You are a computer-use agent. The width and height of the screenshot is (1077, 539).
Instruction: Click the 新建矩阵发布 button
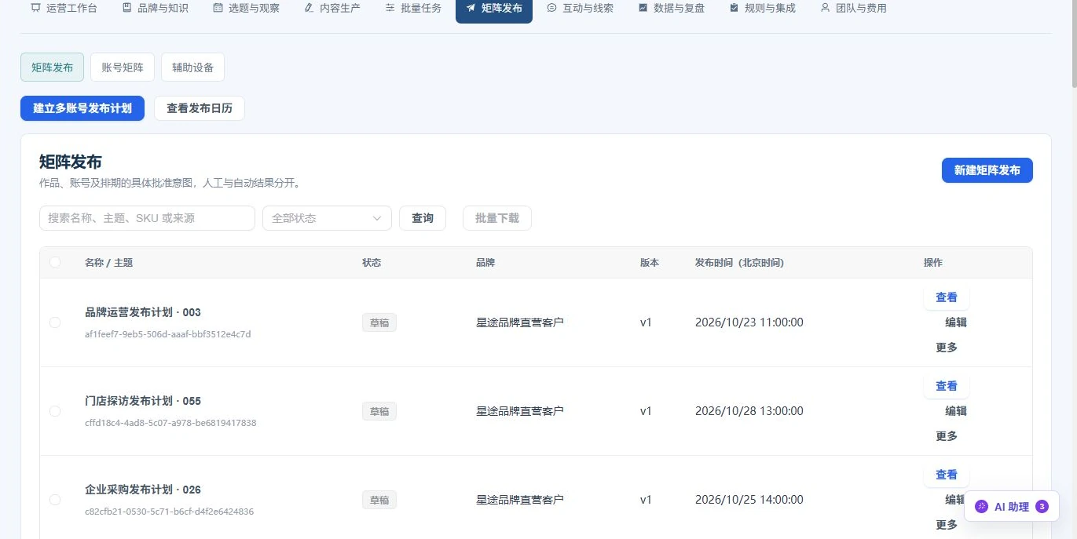(987, 170)
